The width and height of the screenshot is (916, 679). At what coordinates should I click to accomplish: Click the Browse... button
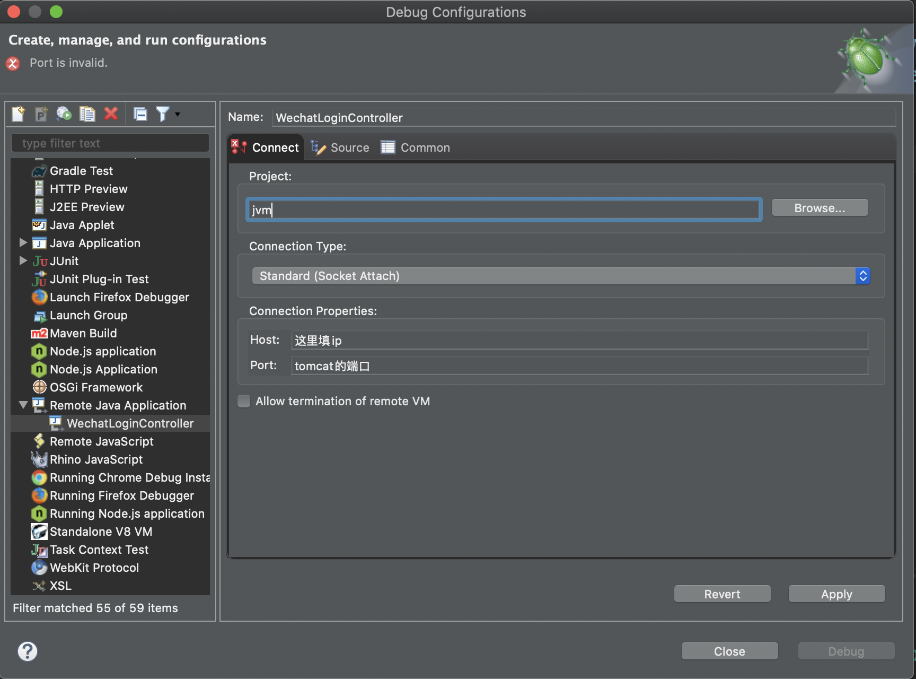(x=820, y=208)
